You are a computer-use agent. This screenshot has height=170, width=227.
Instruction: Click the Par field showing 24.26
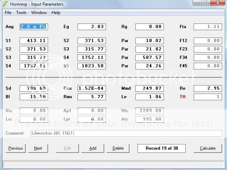(149, 66)
